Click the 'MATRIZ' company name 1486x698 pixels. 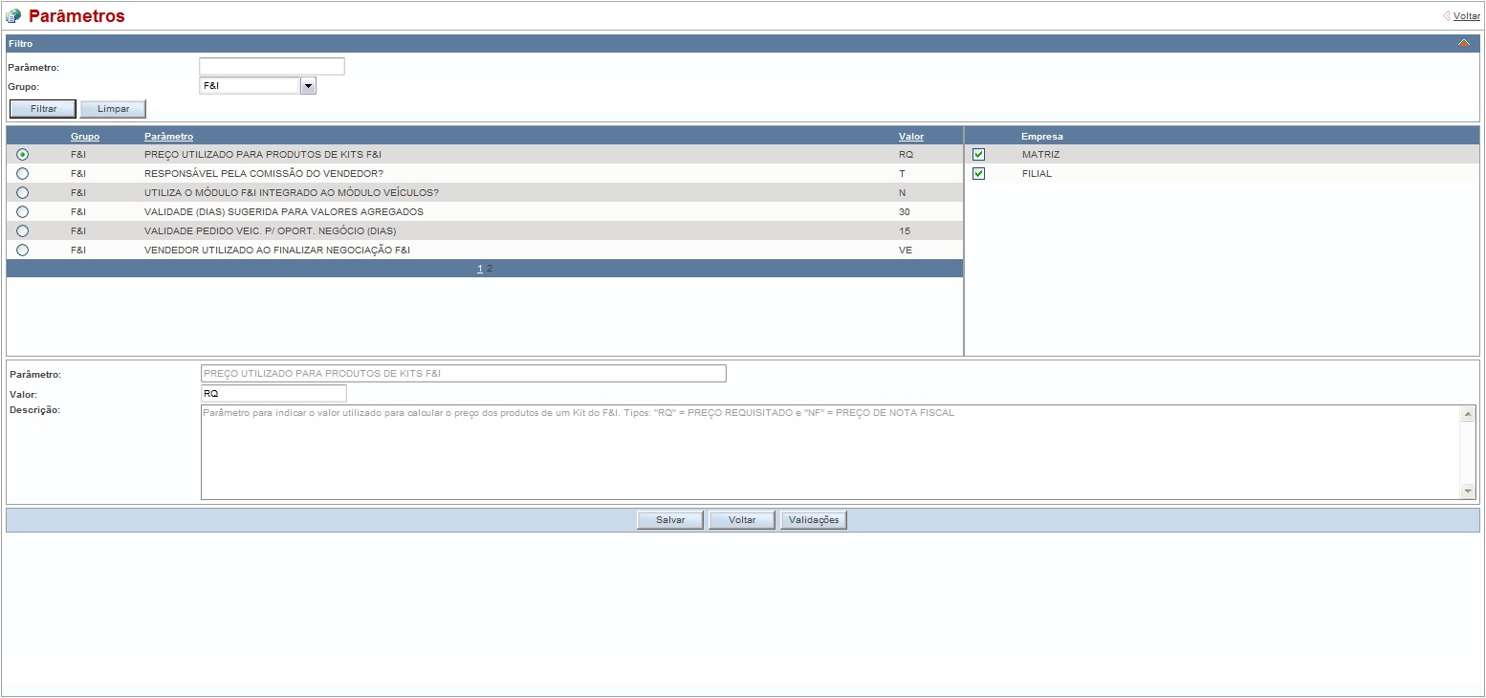coord(1040,154)
